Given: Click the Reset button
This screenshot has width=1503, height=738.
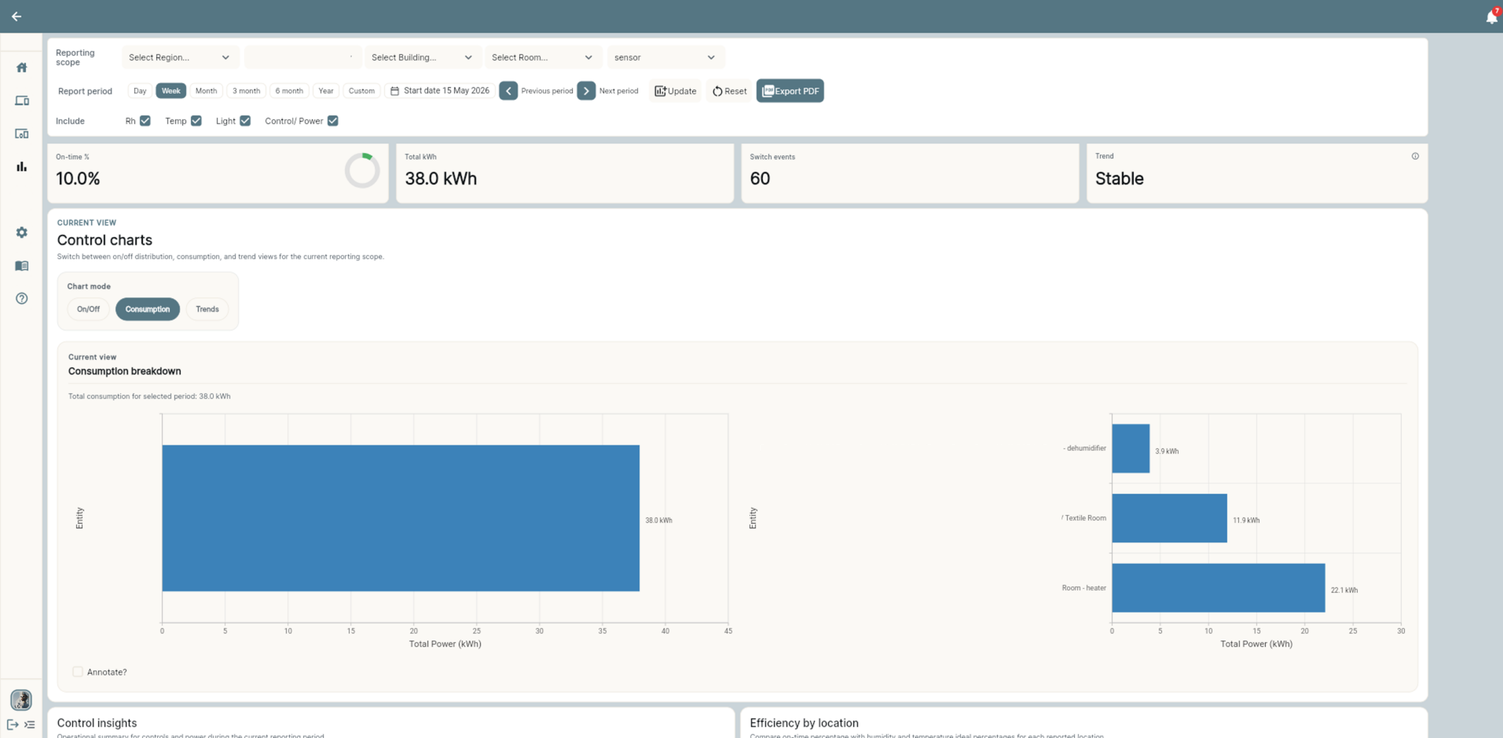Looking at the screenshot, I should click(729, 91).
